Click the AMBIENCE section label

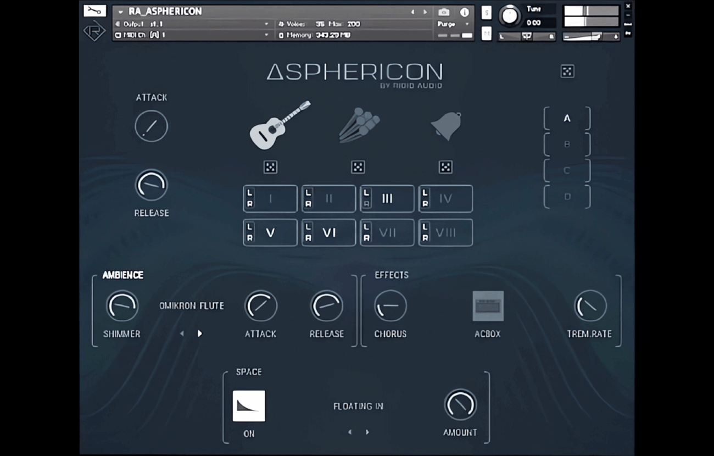[x=123, y=275]
